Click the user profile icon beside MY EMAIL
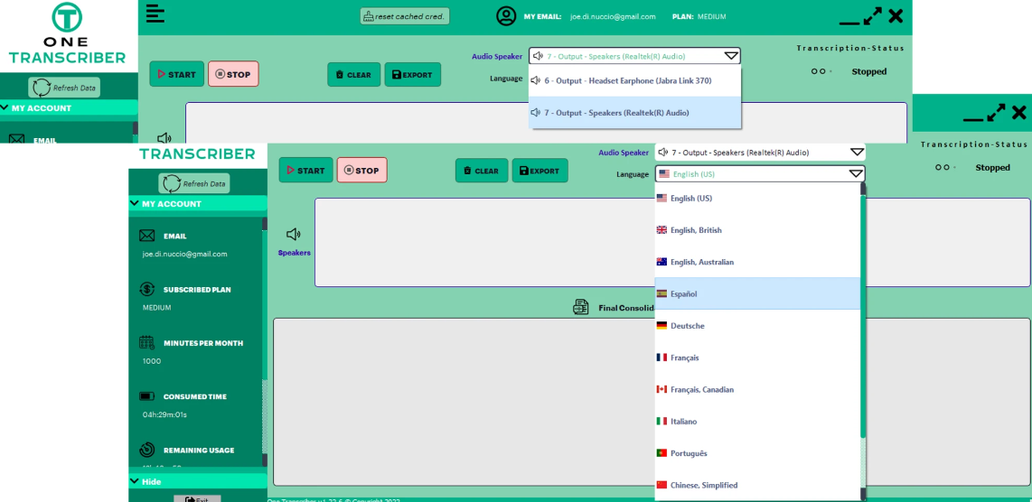Image resolution: width=1032 pixels, height=502 pixels. tap(506, 16)
